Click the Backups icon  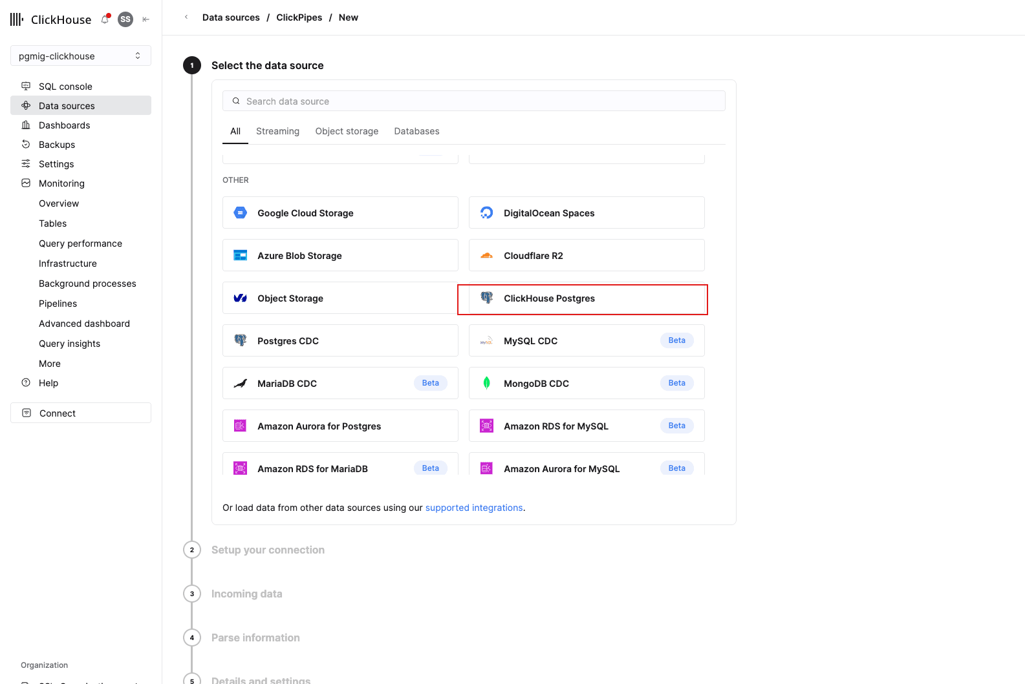click(26, 144)
